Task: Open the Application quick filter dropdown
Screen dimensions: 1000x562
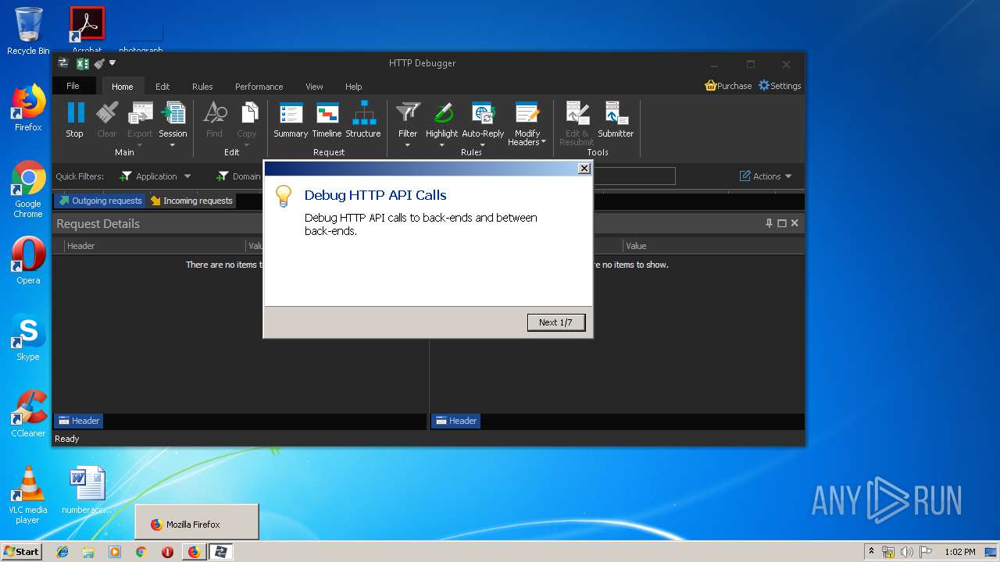Action: point(155,176)
